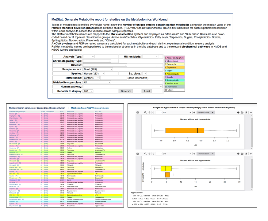Click legend swatch 6 Phospholipids
This screenshot has height=221, width=268.
pyautogui.click(x=174, y=74)
